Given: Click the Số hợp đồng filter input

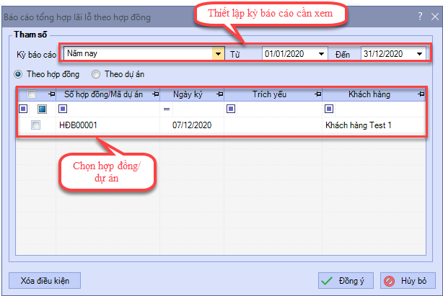Looking at the screenshot, I should 113,109.
